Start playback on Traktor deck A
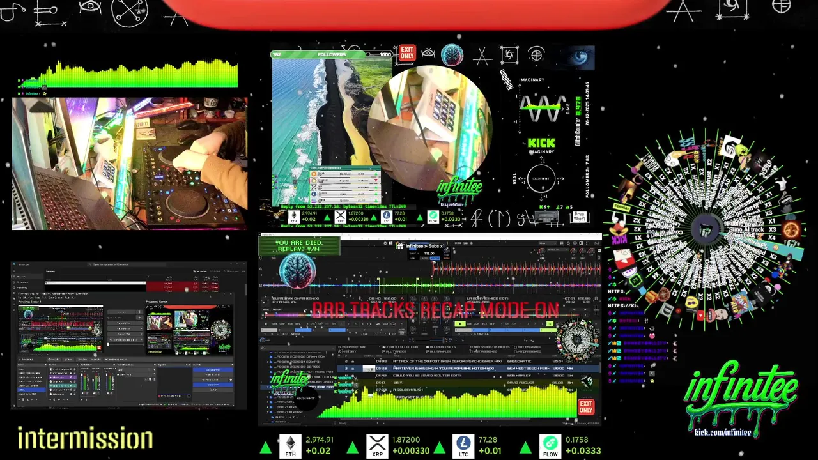Screen dimensions: 818x460 point(266,324)
